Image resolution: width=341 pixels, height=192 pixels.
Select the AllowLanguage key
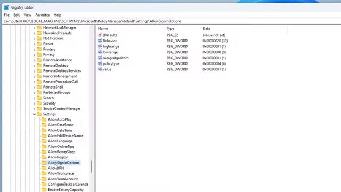60,141
